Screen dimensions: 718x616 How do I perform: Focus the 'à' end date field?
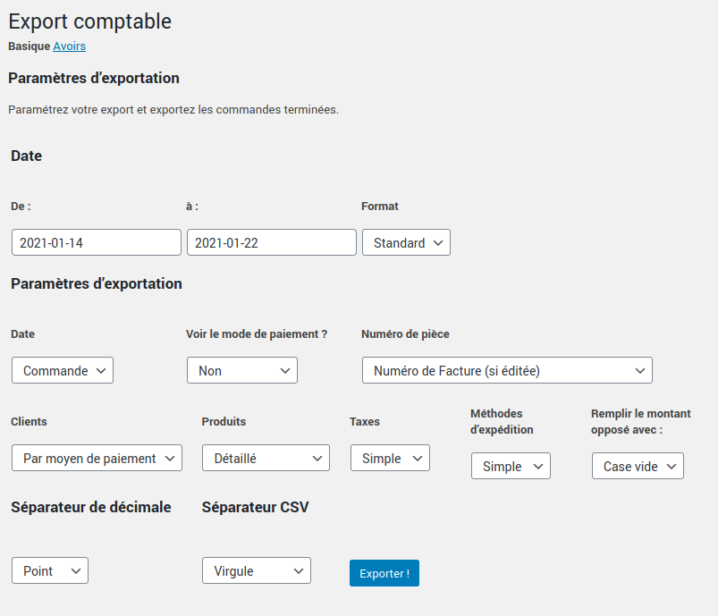271,242
